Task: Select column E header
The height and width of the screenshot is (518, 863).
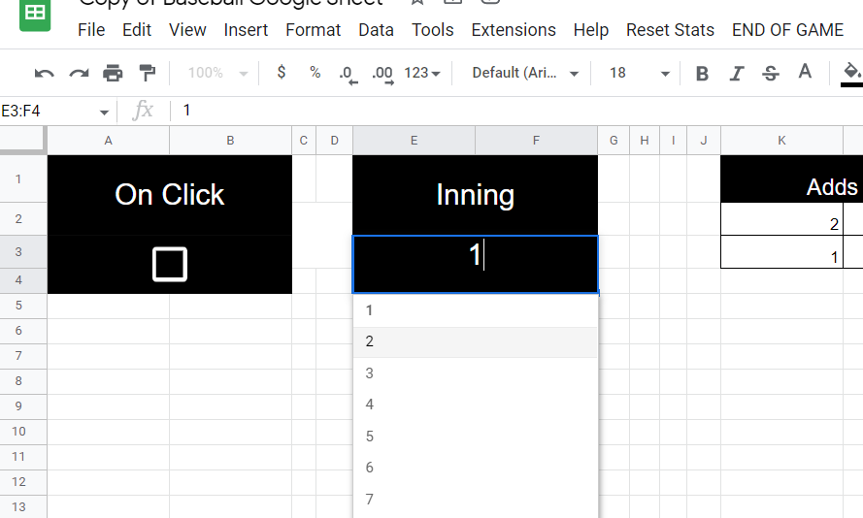Action: (414, 141)
